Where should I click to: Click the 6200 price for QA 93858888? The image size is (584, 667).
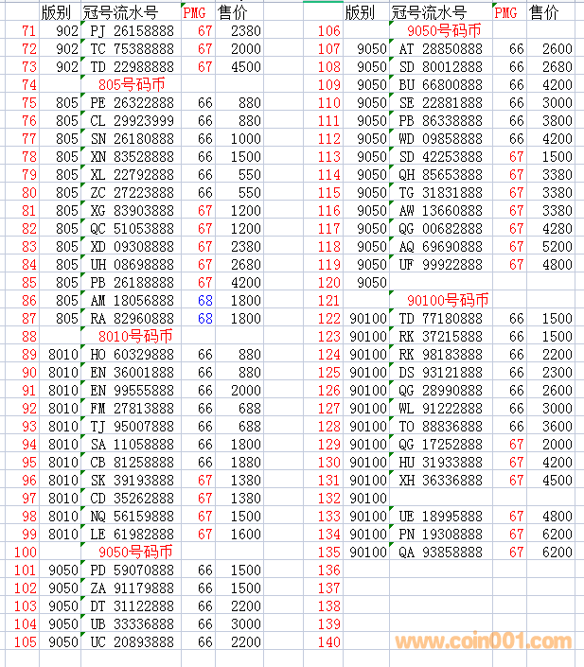pyautogui.click(x=557, y=552)
